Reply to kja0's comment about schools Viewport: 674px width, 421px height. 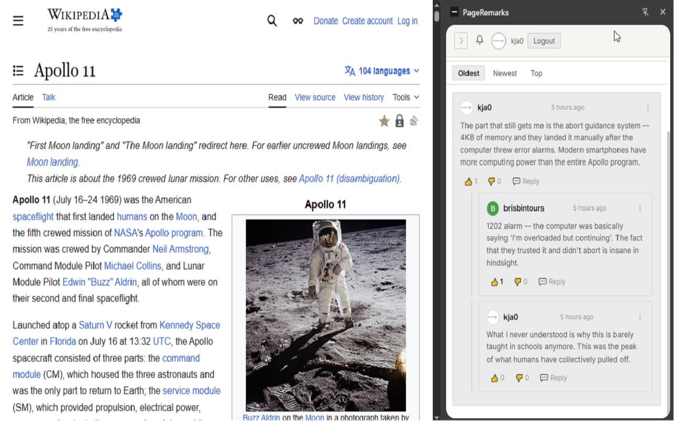pyautogui.click(x=553, y=378)
